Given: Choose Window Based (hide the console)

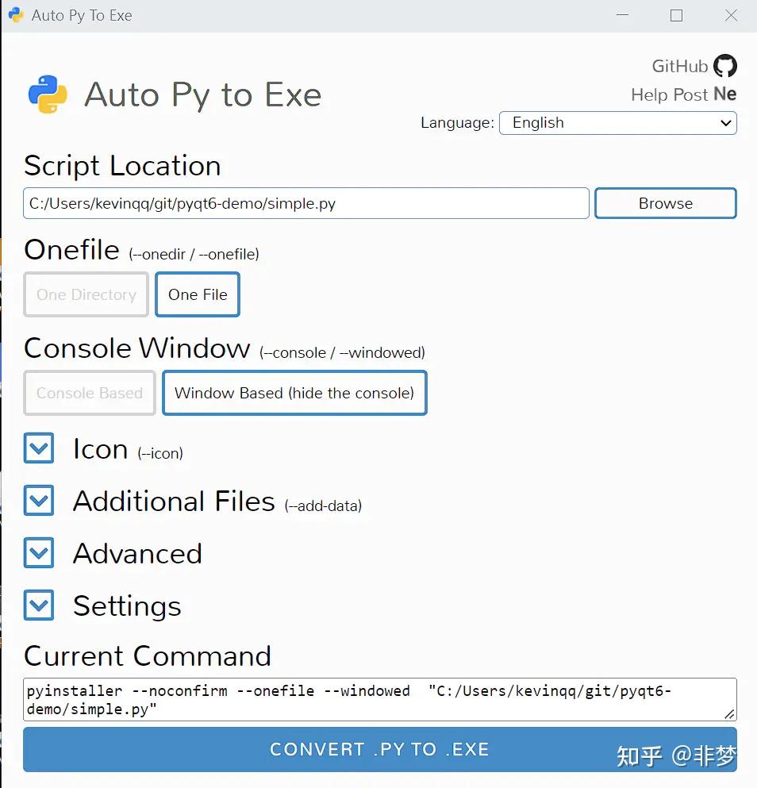Looking at the screenshot, I should (294, 393).
